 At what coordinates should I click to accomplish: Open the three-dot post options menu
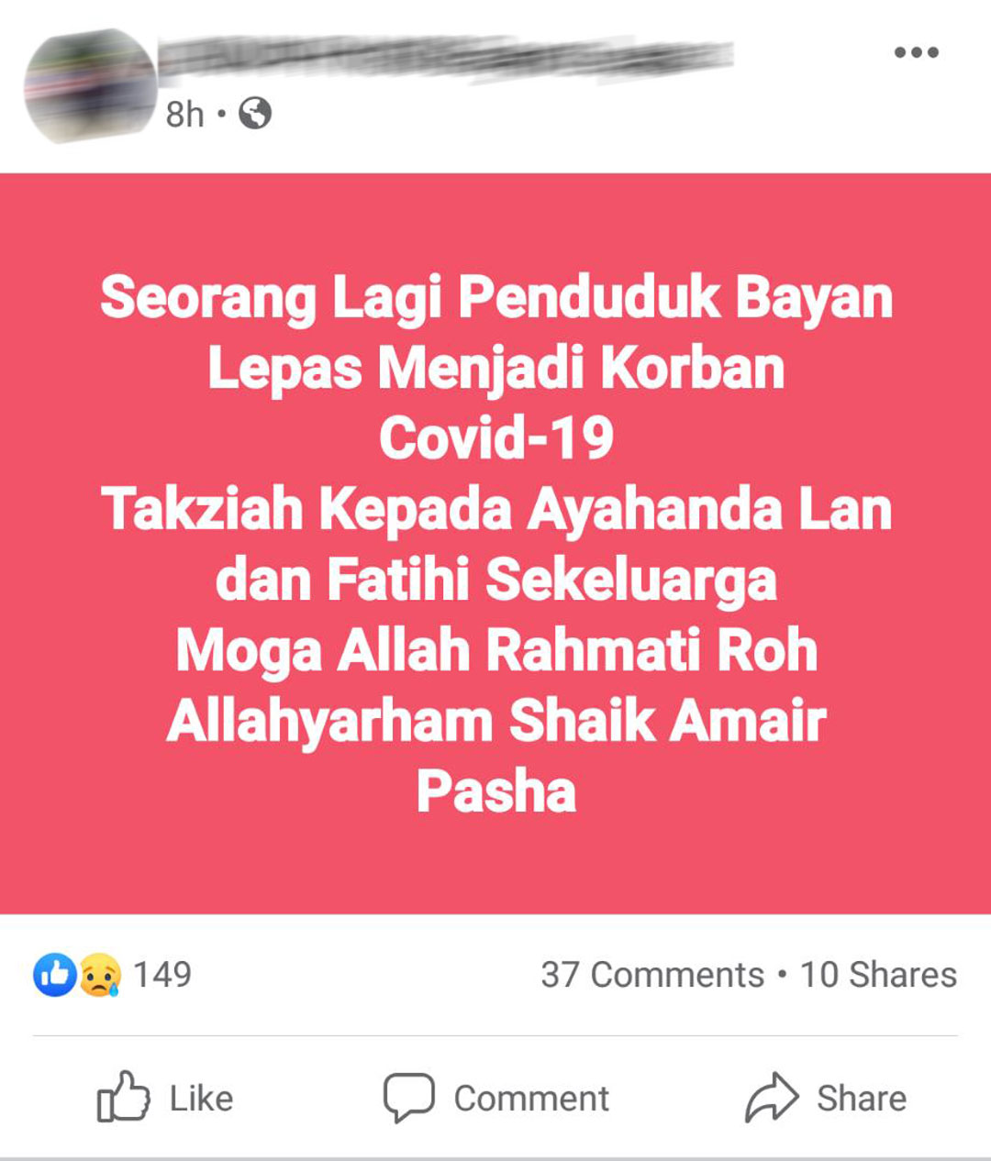tap(916, 52)
